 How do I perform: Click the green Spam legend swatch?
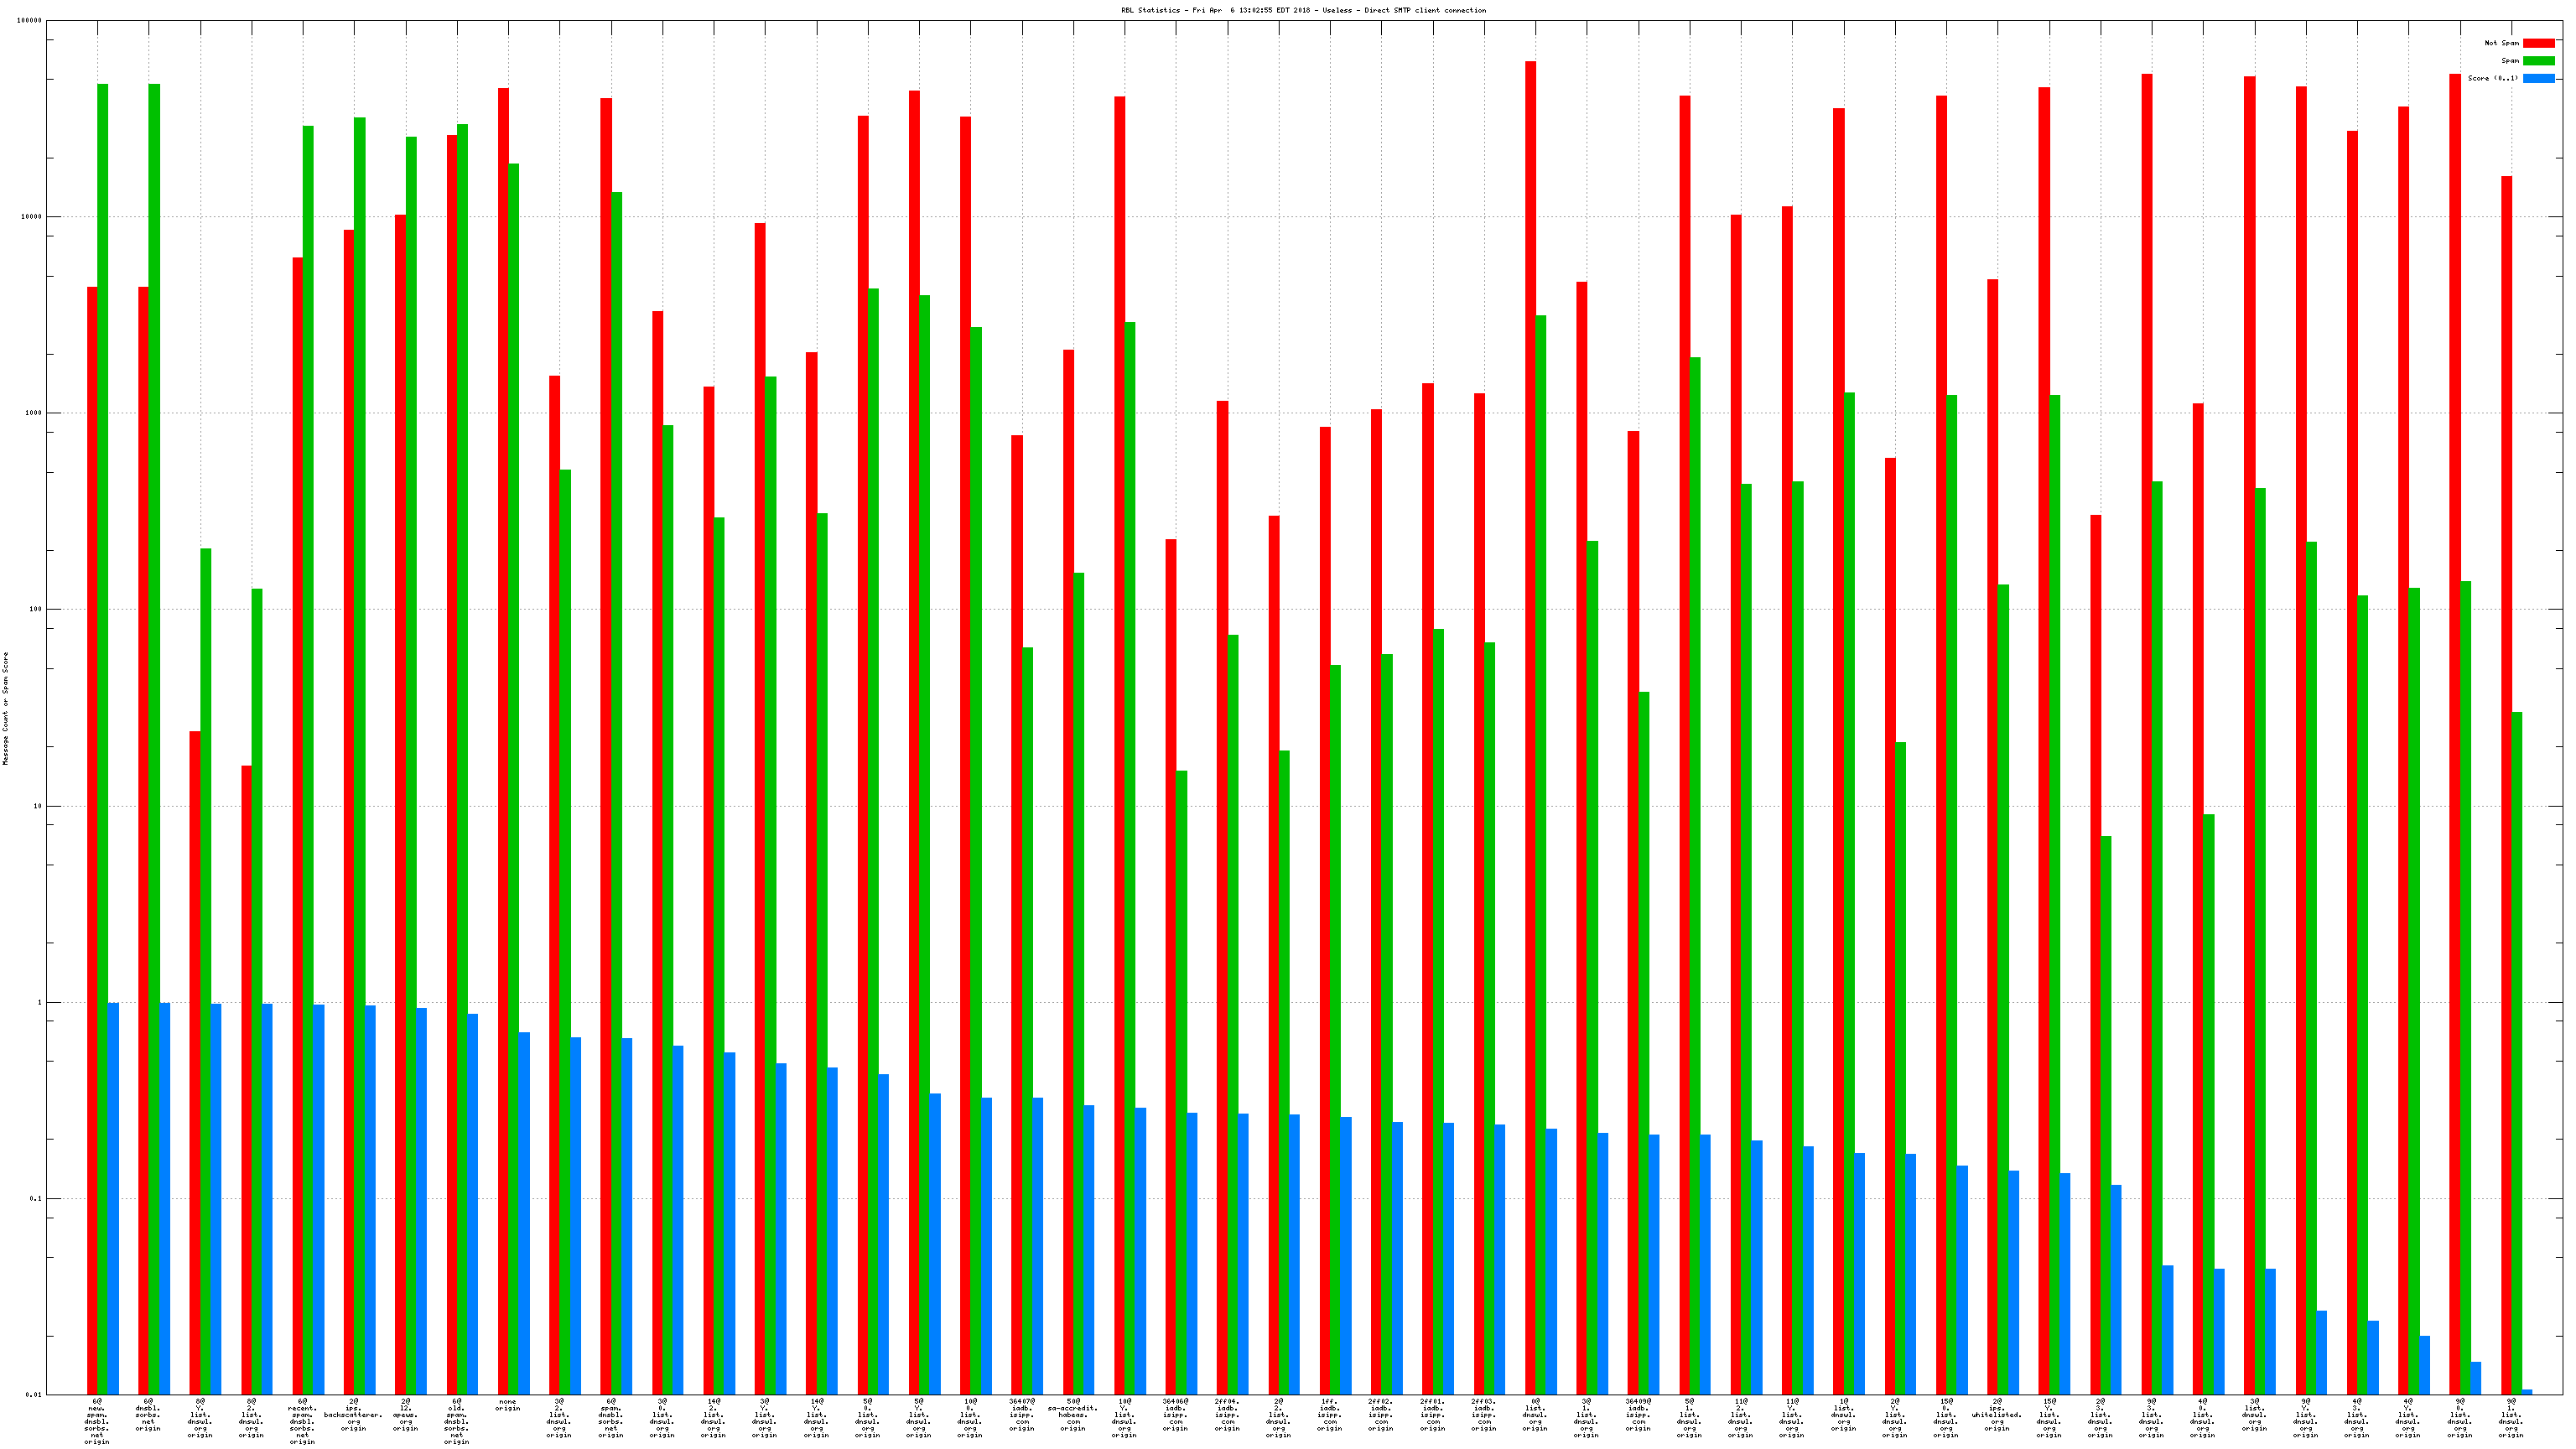[x=2538, y=61]
